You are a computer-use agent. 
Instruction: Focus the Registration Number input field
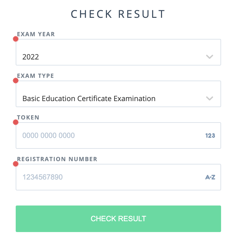118,177
